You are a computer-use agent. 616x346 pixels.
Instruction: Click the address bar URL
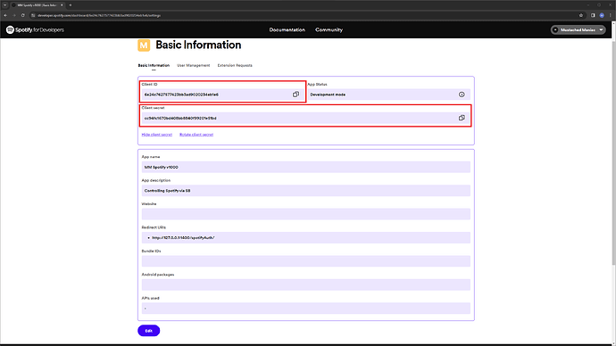tap(99, 15)
